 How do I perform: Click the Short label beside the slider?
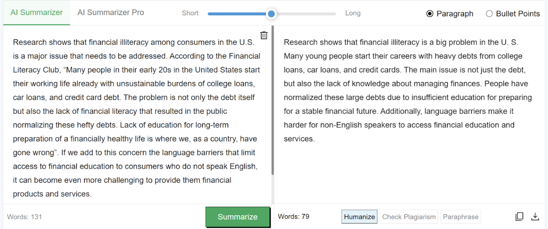[190, 13]
